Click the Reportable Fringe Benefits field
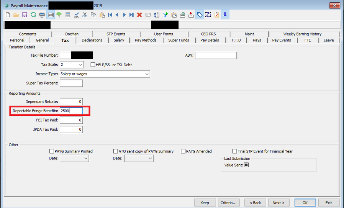This screenshot has height=208, width=344. point(71,111)
